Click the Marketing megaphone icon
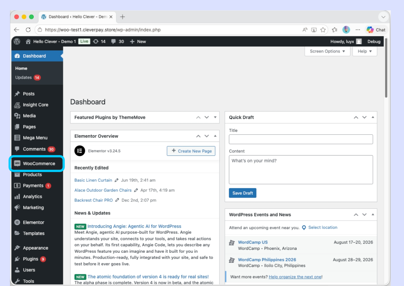Screen dimensions: 404x286 (x=17, y=207)
